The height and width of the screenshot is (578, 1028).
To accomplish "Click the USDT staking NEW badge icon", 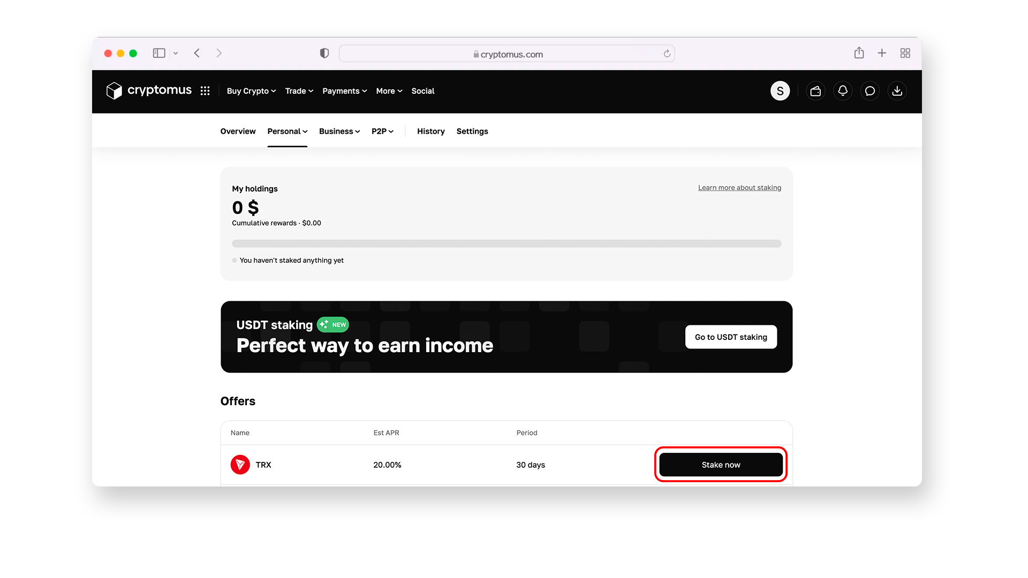I will (x=332, y=325).
